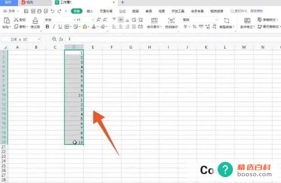Viewport: 281px width, 183px height.
Task: Toggle middle vertical alignment button
Action: [x=121, y=20]
